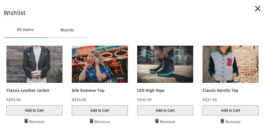Open the LED High Tops product image

tap(165, 64)
